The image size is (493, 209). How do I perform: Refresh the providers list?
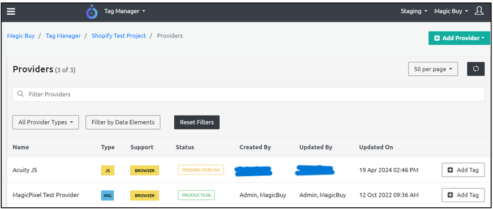click(x=475, y=69)
